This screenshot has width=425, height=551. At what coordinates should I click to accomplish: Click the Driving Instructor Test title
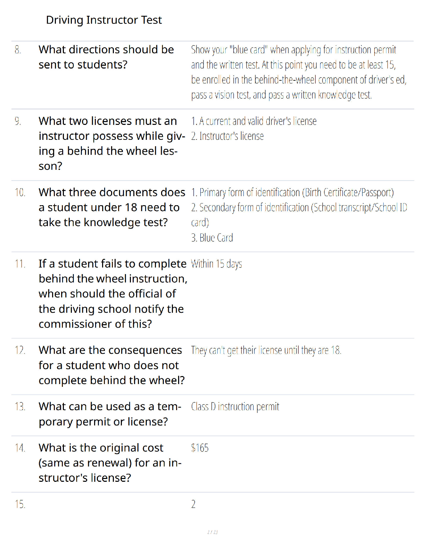pyautogui.click(x=104, y=20)
